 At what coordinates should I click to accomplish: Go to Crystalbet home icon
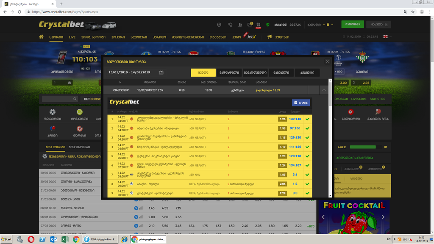point(41,37)
